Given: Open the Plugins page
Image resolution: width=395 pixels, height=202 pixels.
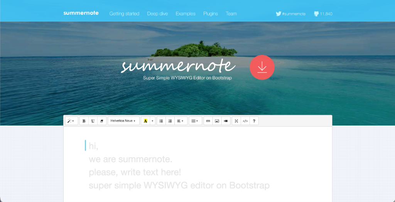Looking at the screenshot, I should pos(211,14).
